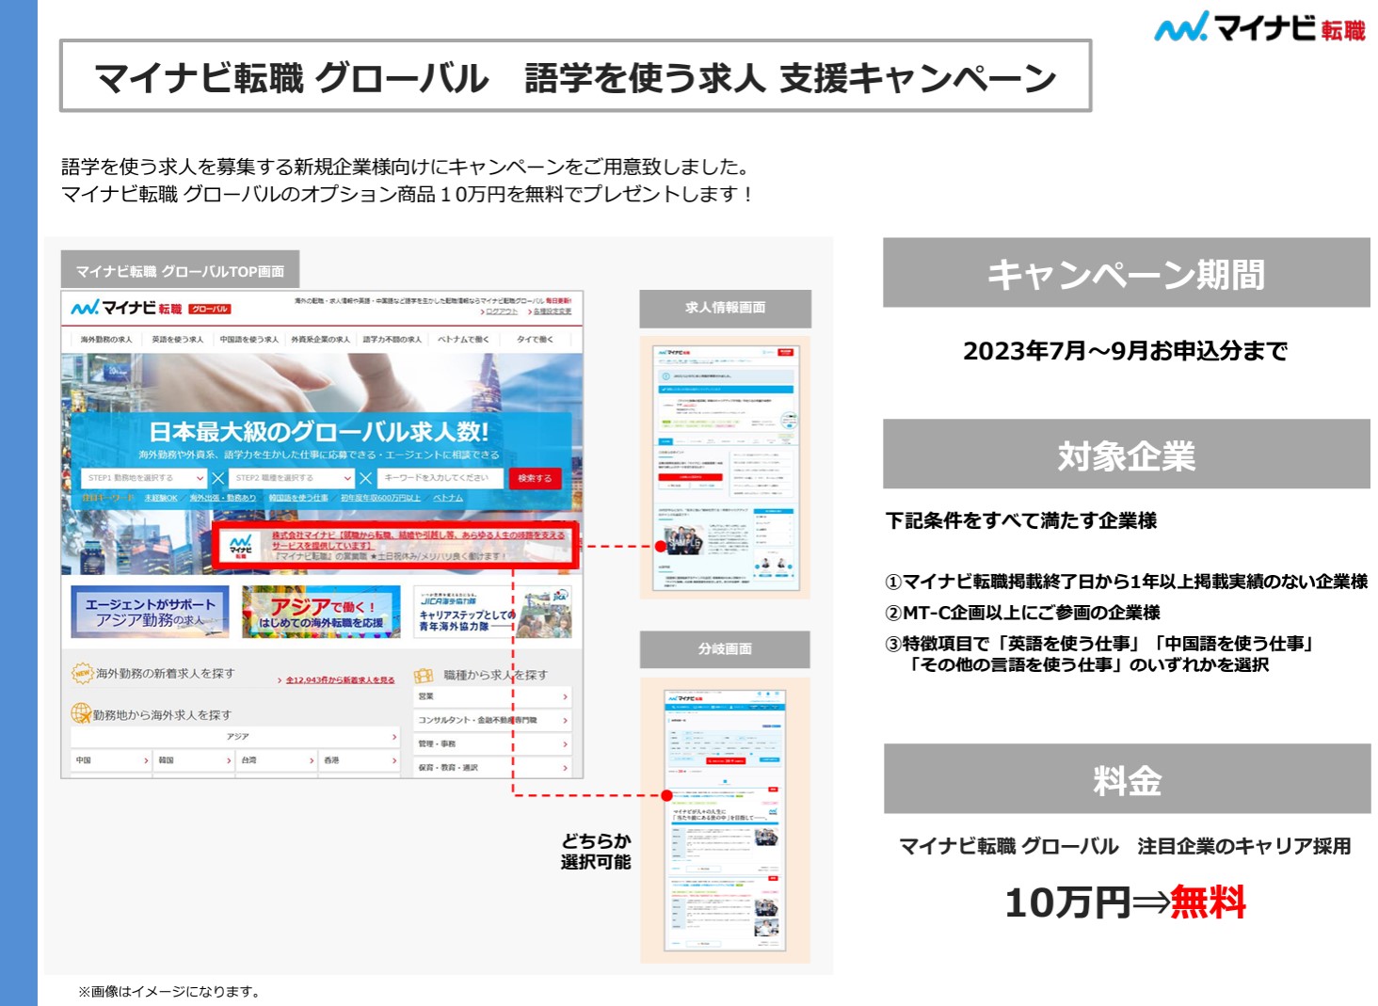Viewport: 1378px width, 1006px height.
Task: Expand the 営業 job category row
Action: [492, 696]
